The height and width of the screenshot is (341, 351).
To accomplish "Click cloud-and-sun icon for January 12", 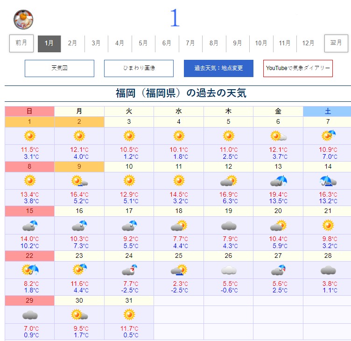I will click(x=229, y=181).
